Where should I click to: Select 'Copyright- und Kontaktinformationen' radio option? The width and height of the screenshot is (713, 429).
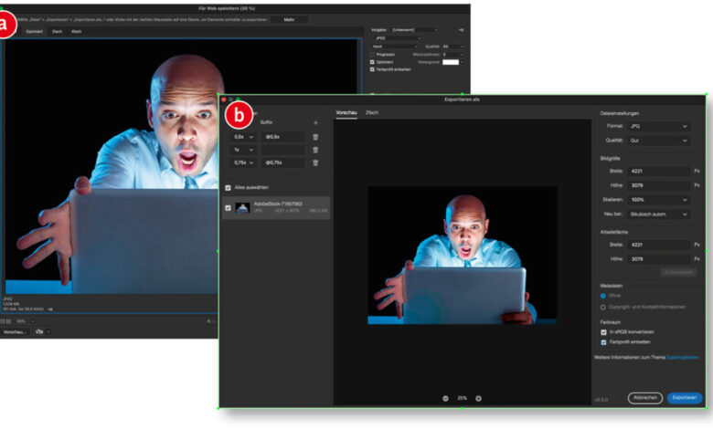click(603, 307)
